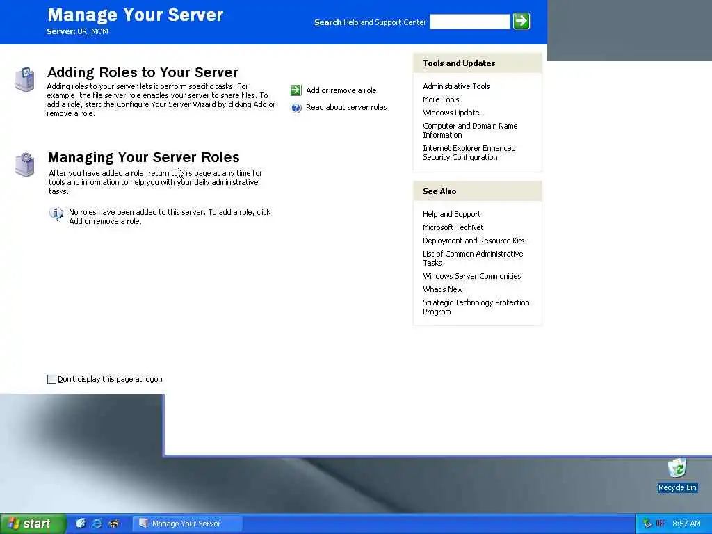712x534 pixels.
Task: Open Strategic Technology Protection Program link
Action: [476, 307]
